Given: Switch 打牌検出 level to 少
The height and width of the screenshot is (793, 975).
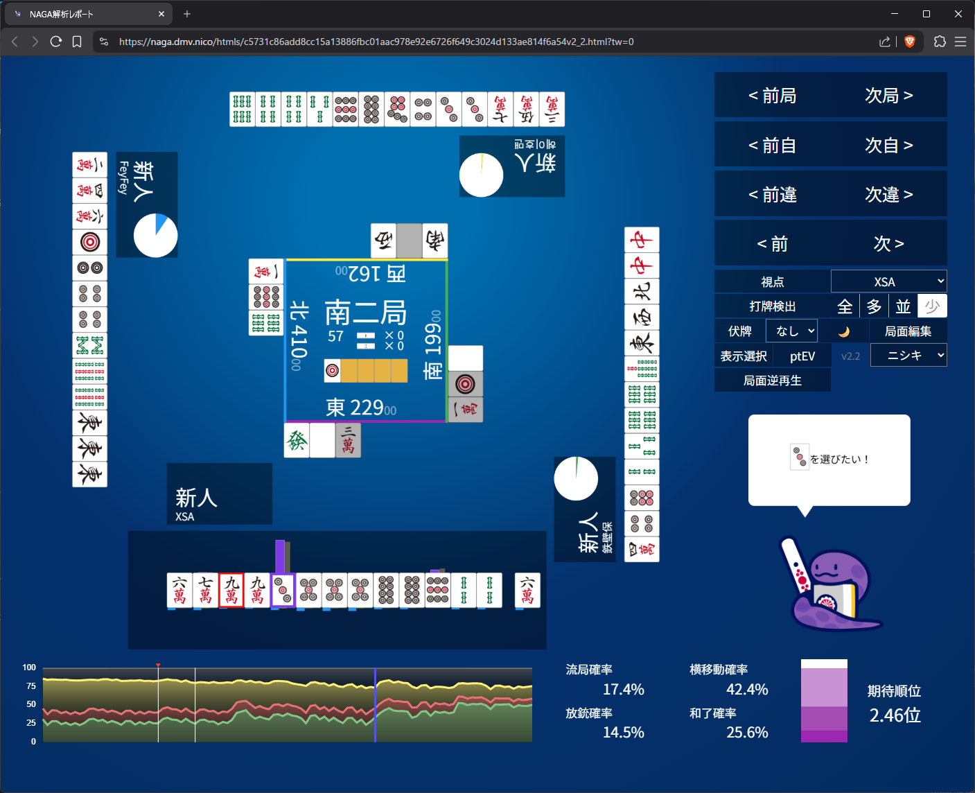Looking at the screenshot, I should (932, 306).
